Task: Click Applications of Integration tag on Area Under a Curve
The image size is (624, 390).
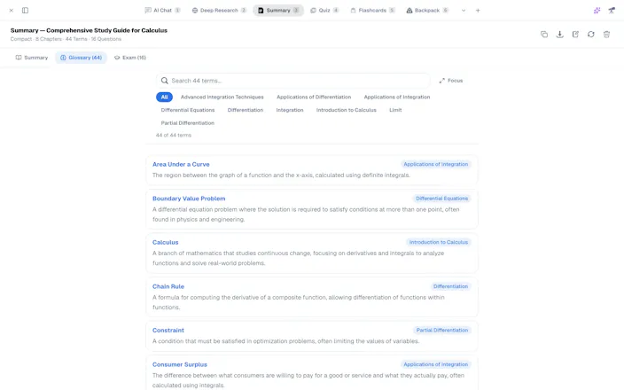Action: (x=436, y=164)
